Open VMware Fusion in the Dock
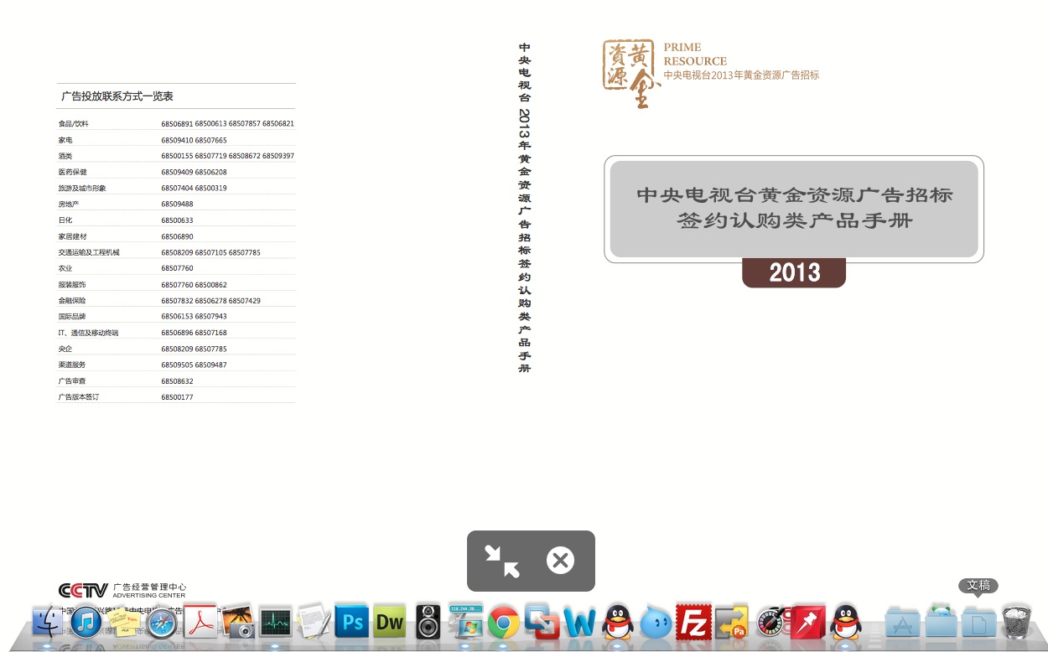The height and width of the screenshot is (652, 1048). [542, 622]
